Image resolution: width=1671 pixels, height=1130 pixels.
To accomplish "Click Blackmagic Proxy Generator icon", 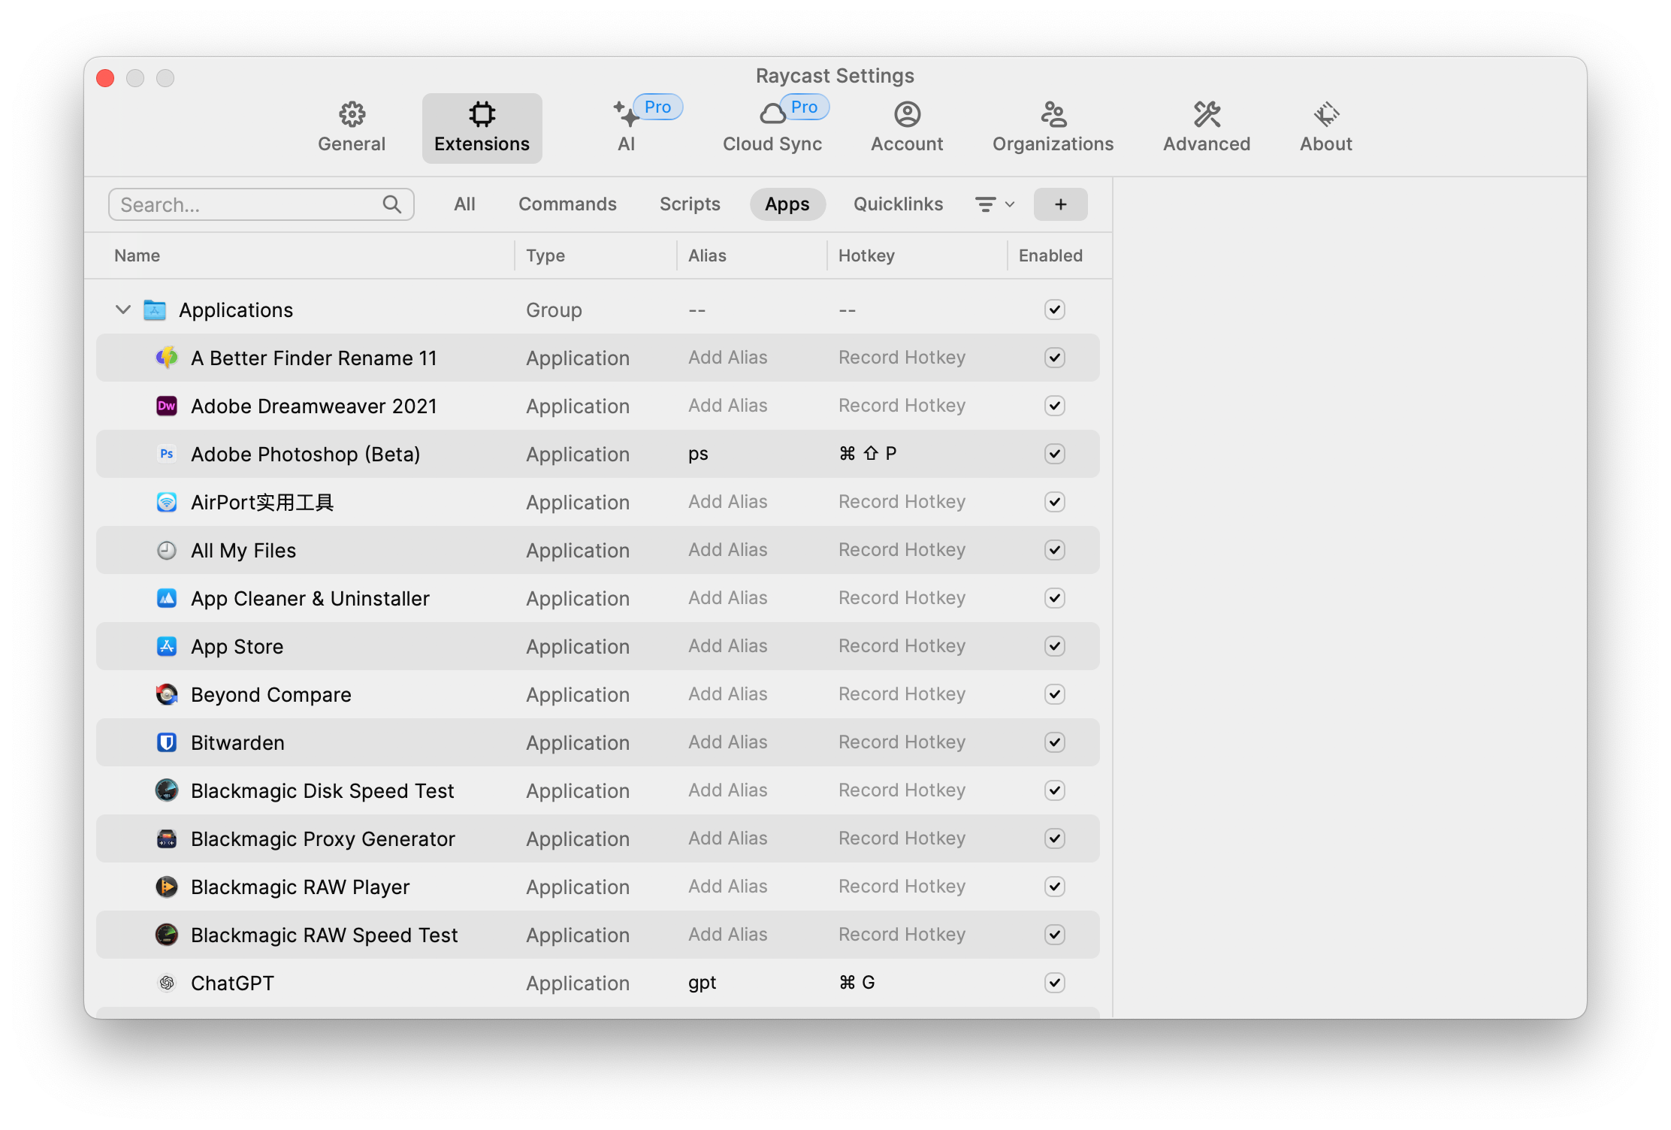I will pos(166,838).
